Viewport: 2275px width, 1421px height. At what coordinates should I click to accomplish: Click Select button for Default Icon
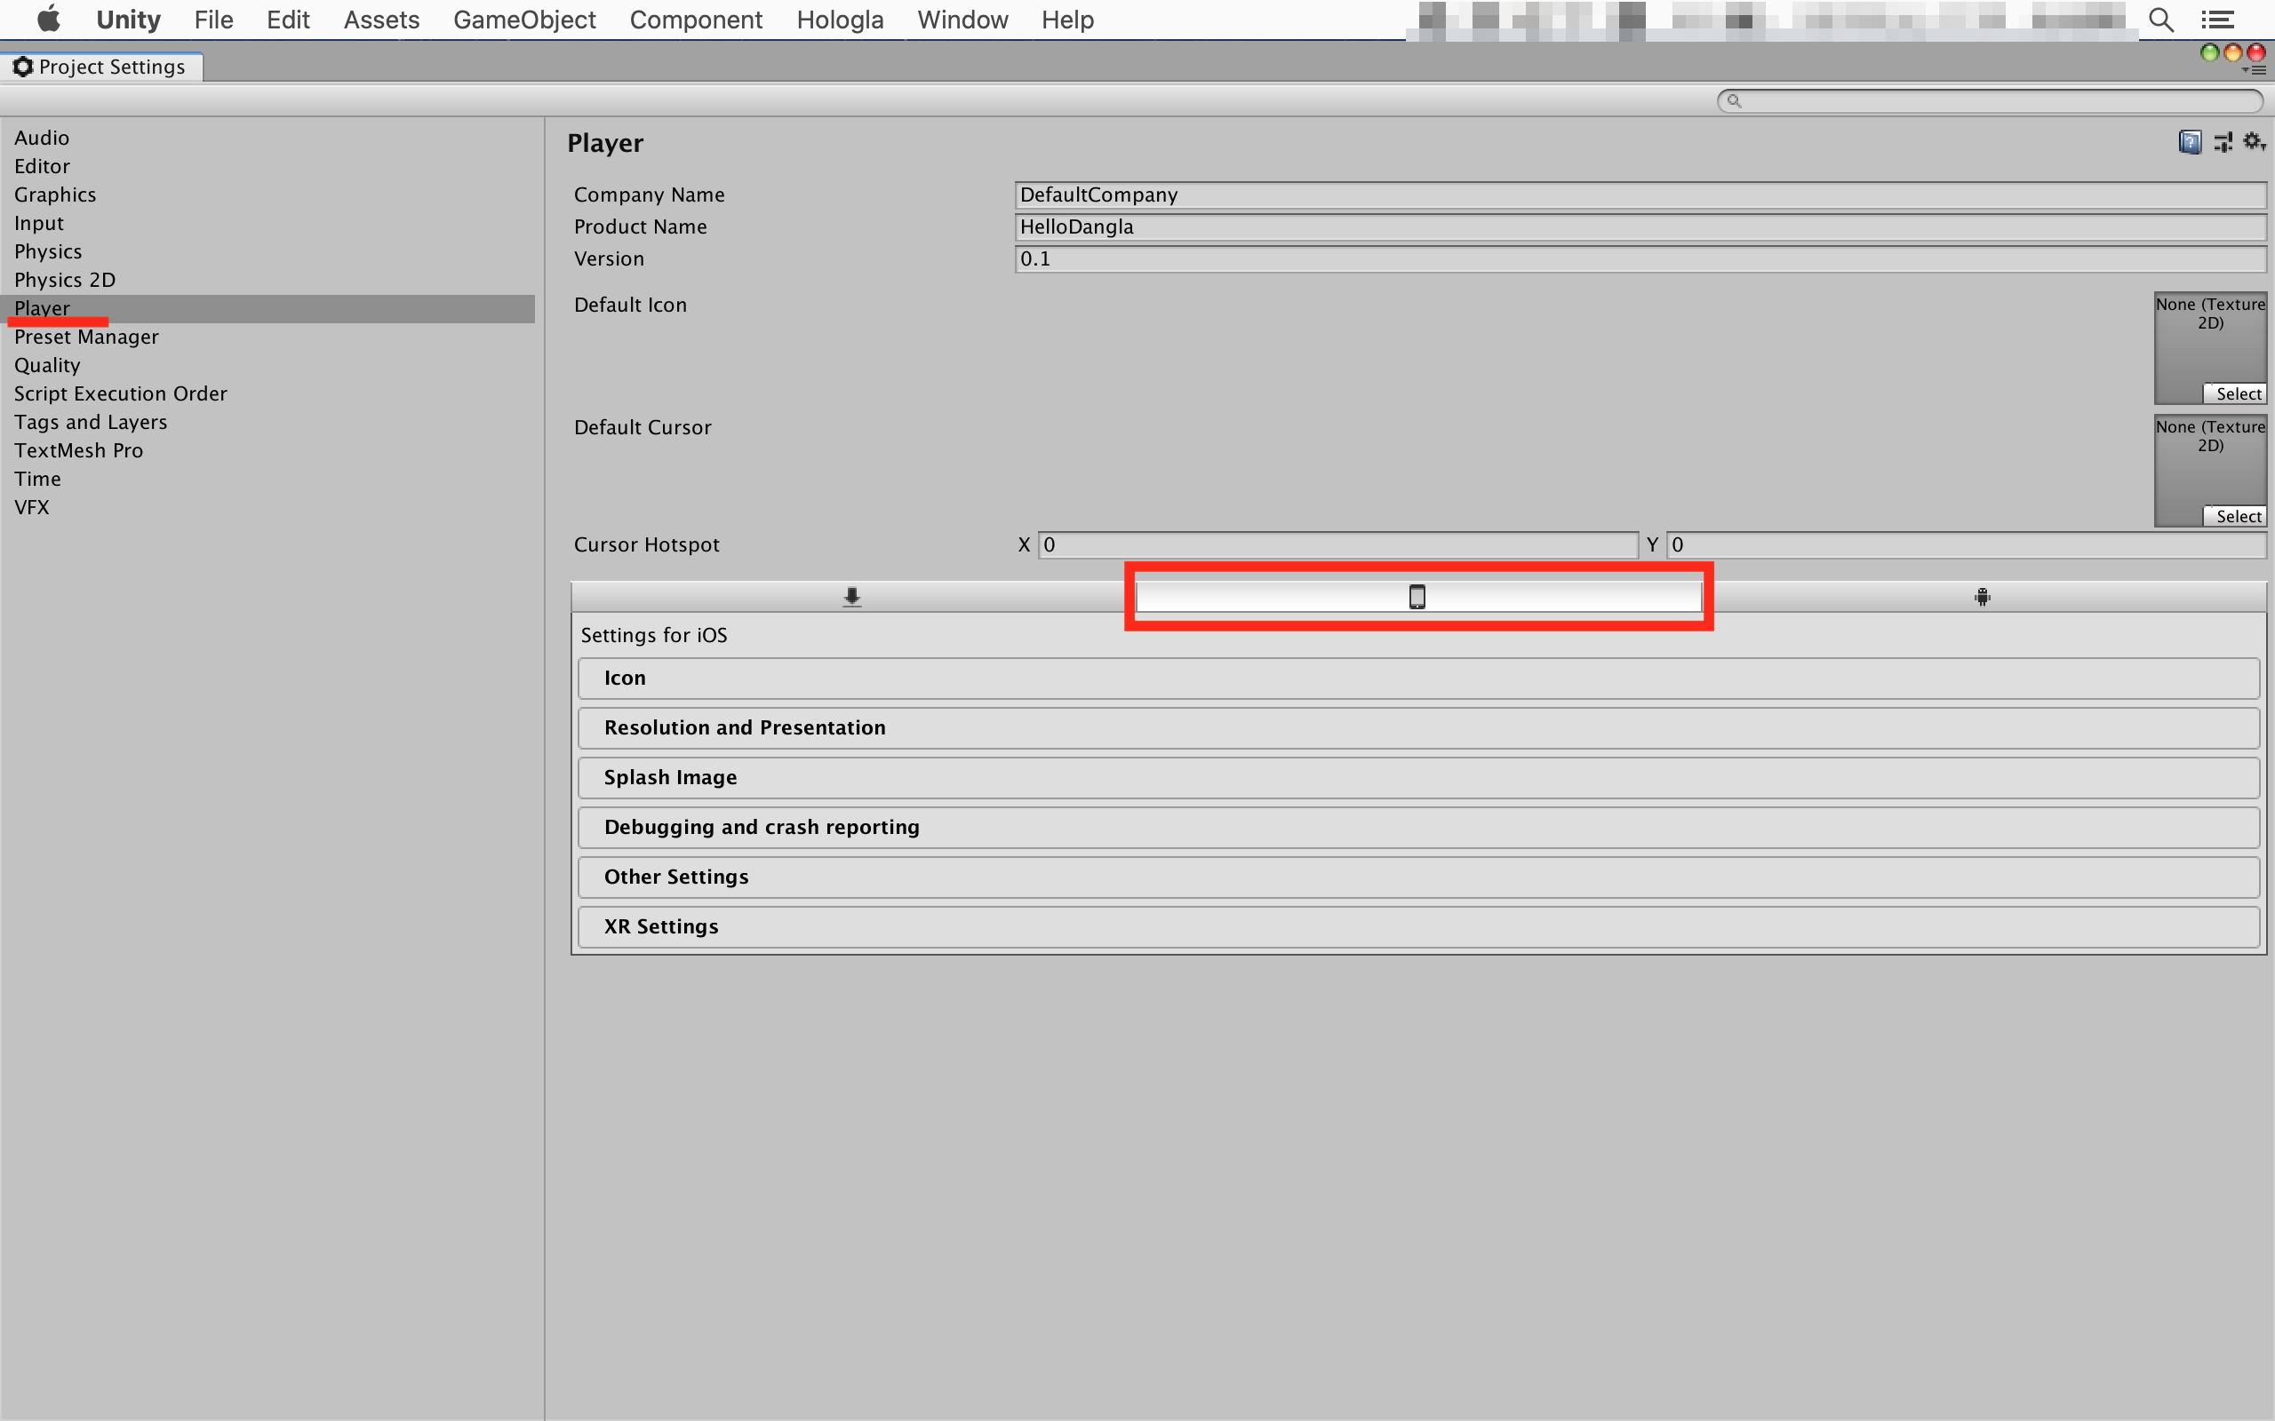(2238, 393)
